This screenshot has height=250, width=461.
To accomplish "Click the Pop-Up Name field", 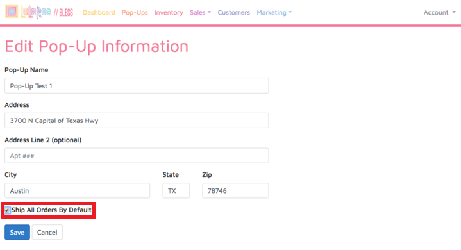I will (x=137, y=86).
